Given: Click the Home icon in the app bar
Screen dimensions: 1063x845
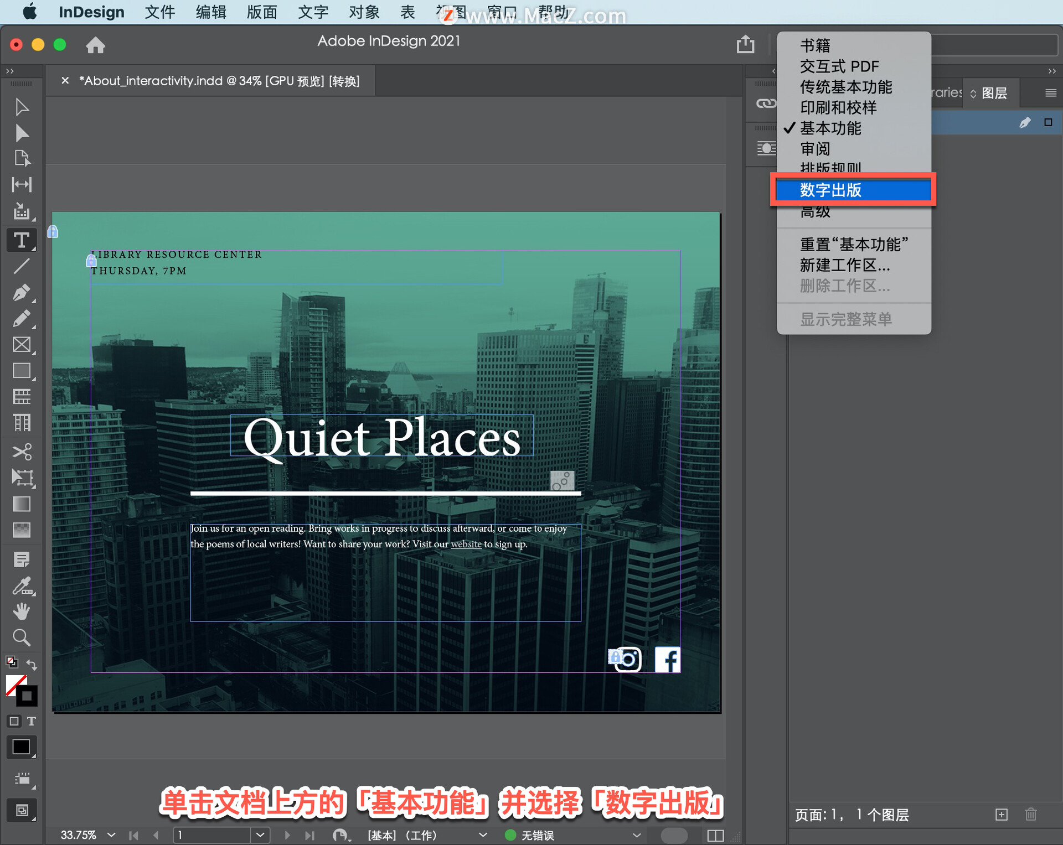Looking at the screenshot, I should (x=95, y=45).
